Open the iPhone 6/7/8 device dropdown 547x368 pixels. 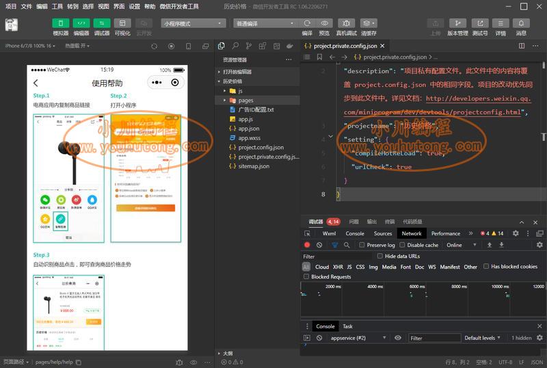[x=30, y=46]
